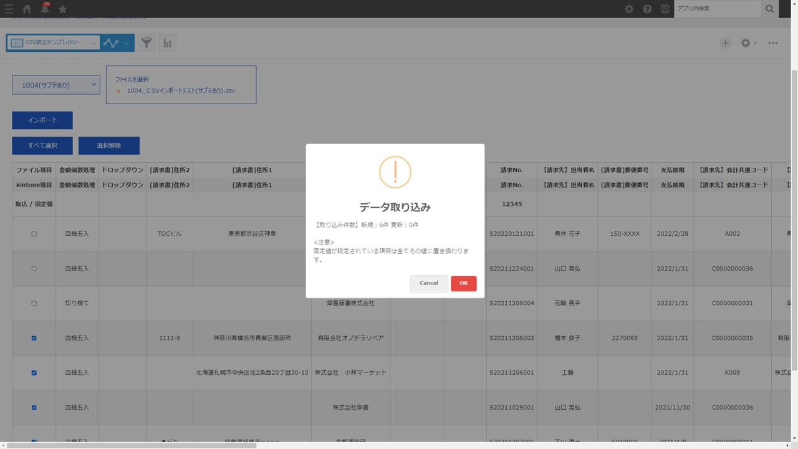Open notifications bell icon
The width and height of the screenshot is (798, 449).
45,9
